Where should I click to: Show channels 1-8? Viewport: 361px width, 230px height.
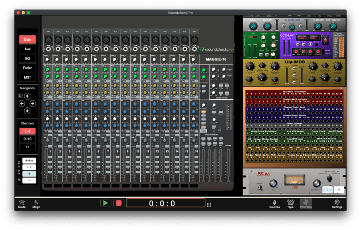coord(27,131)
